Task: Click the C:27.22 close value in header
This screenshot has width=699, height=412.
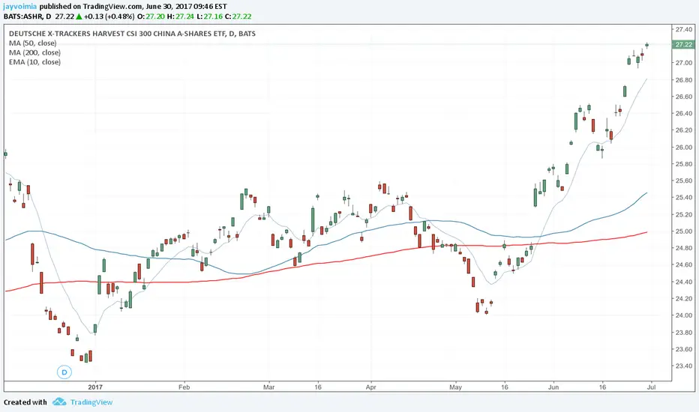Action: coord(238,16)
